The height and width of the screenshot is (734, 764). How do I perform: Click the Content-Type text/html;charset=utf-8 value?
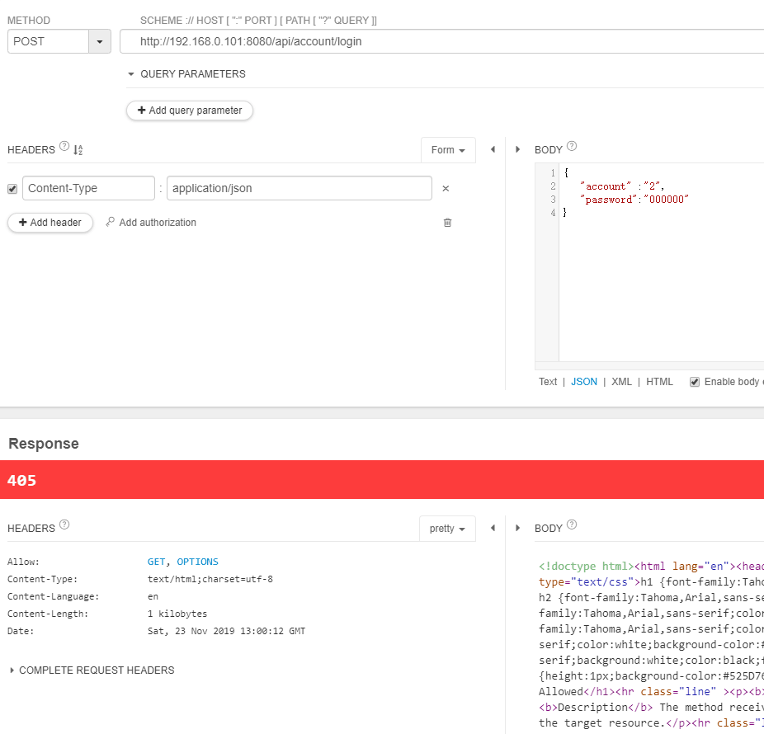(x=210, y=579)
